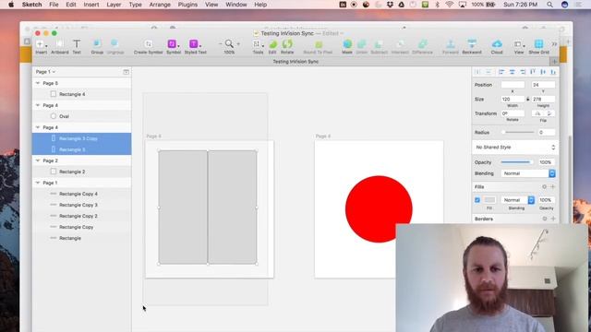Click the Radius slider
This screenshot has width=591, height=332.
[518, 132]
